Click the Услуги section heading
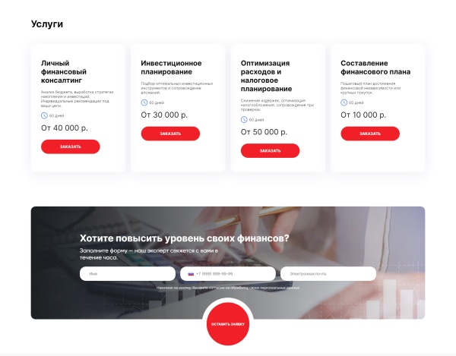The image size is (456, 356). (x=47, y=24)
